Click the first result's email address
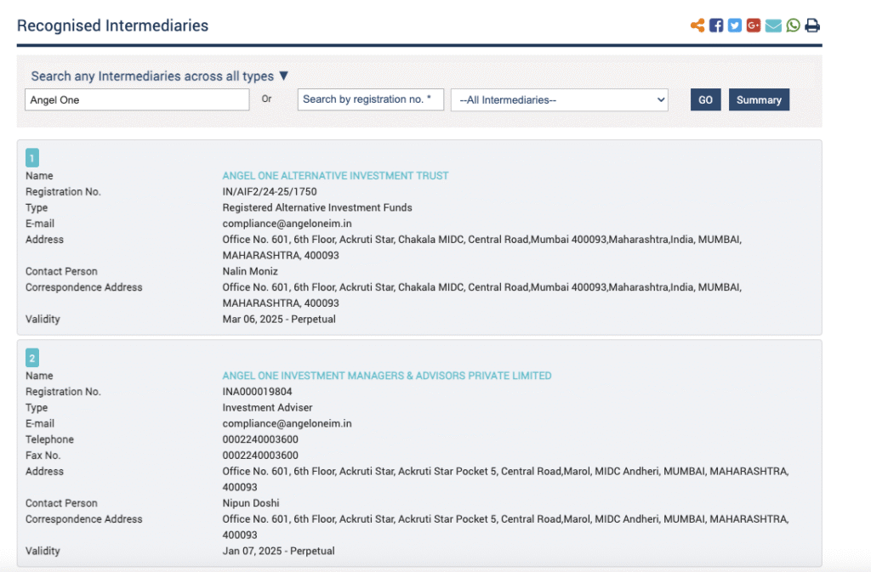 point(287,224)
